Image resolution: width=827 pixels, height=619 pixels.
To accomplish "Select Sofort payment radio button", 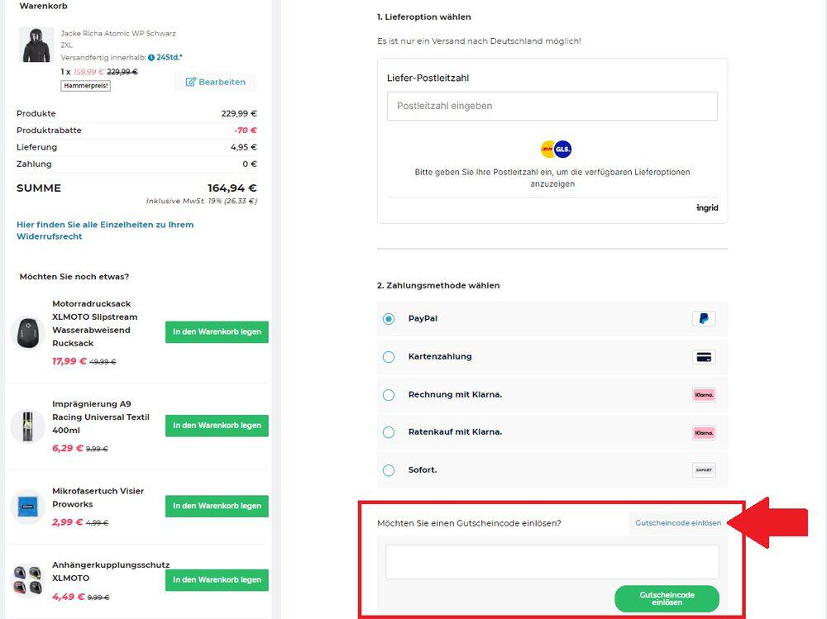I will pos(389,470).
